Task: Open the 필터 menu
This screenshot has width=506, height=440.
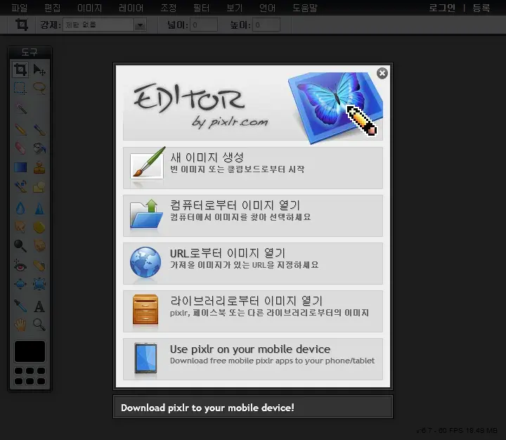Action: pyautogui.click(x=202, y=8)
